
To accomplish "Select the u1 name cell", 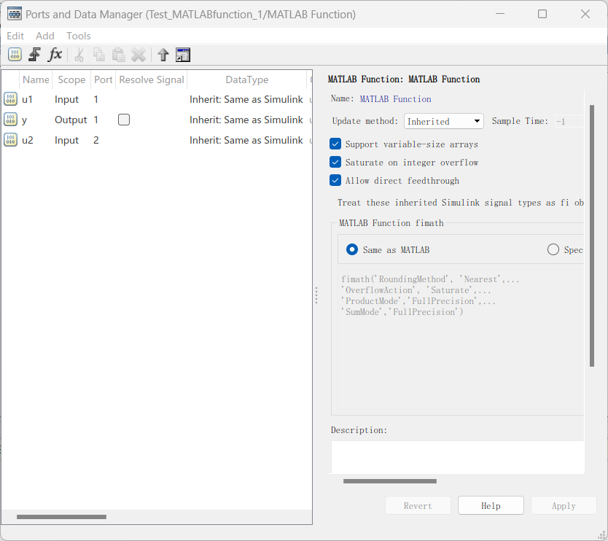I will (x=28, y=99).
